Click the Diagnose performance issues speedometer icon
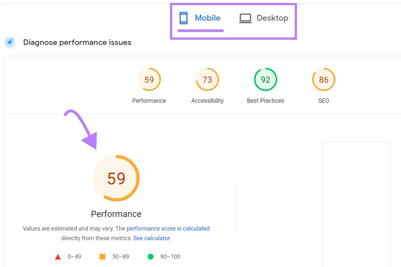Image resolution: width=401 pixels, height=267 pixels. click(10, 42)
